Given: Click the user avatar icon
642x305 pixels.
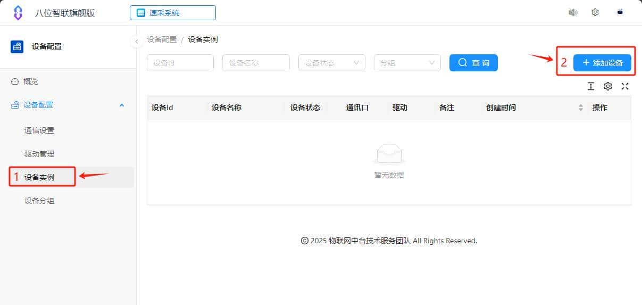Looking at the screenshot, I should point(620,12).
